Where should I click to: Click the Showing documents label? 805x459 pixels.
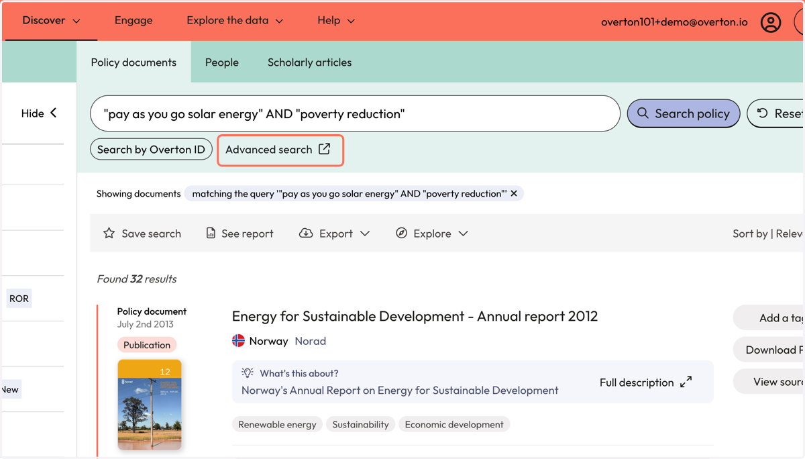(138, 193)
